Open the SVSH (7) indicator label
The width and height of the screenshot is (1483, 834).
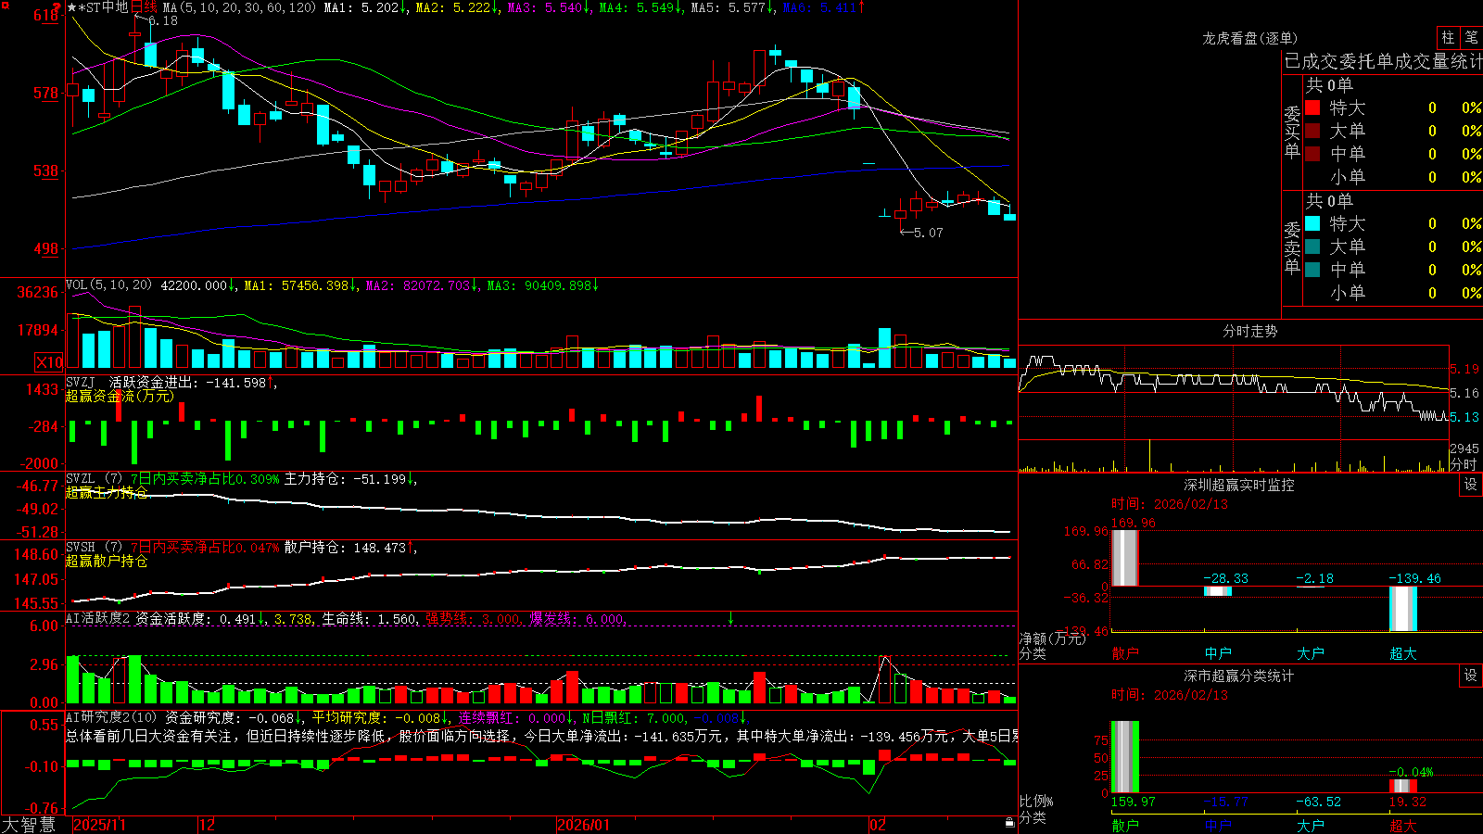click(95, 548)
